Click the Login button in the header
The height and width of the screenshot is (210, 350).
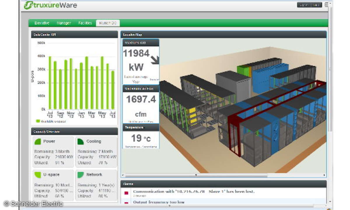[x=304, y=5]
